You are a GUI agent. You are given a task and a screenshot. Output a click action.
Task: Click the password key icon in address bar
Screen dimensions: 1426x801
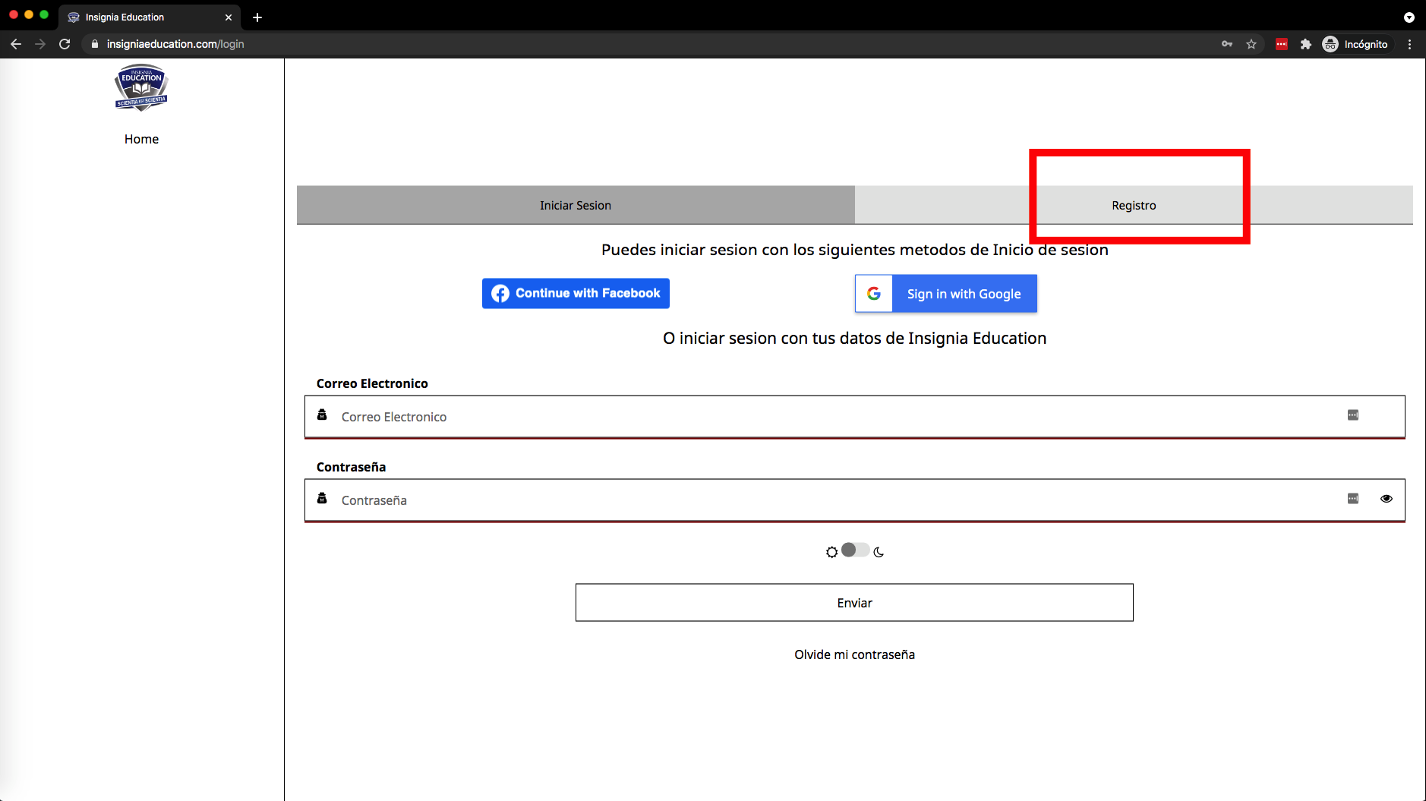1227,44
